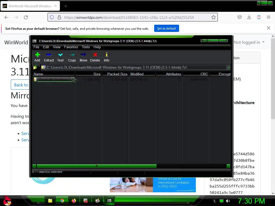The height and width of the screenshot is (206, 275).
Task: Open the View menu
Action: pyautogui.click(x=57, y=47)
